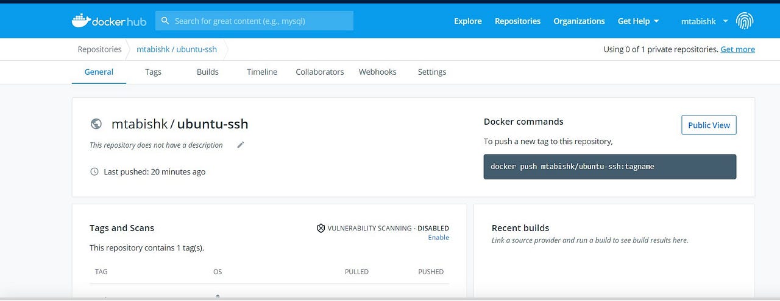This screenshot has height=301, width=780.
Task: Go to the Collaborators tab
Action: tap(320, 72)
